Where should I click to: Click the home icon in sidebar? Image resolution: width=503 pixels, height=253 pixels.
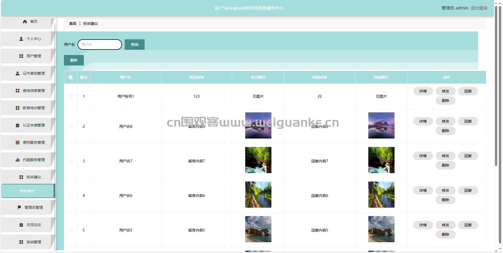click(25, 22)
